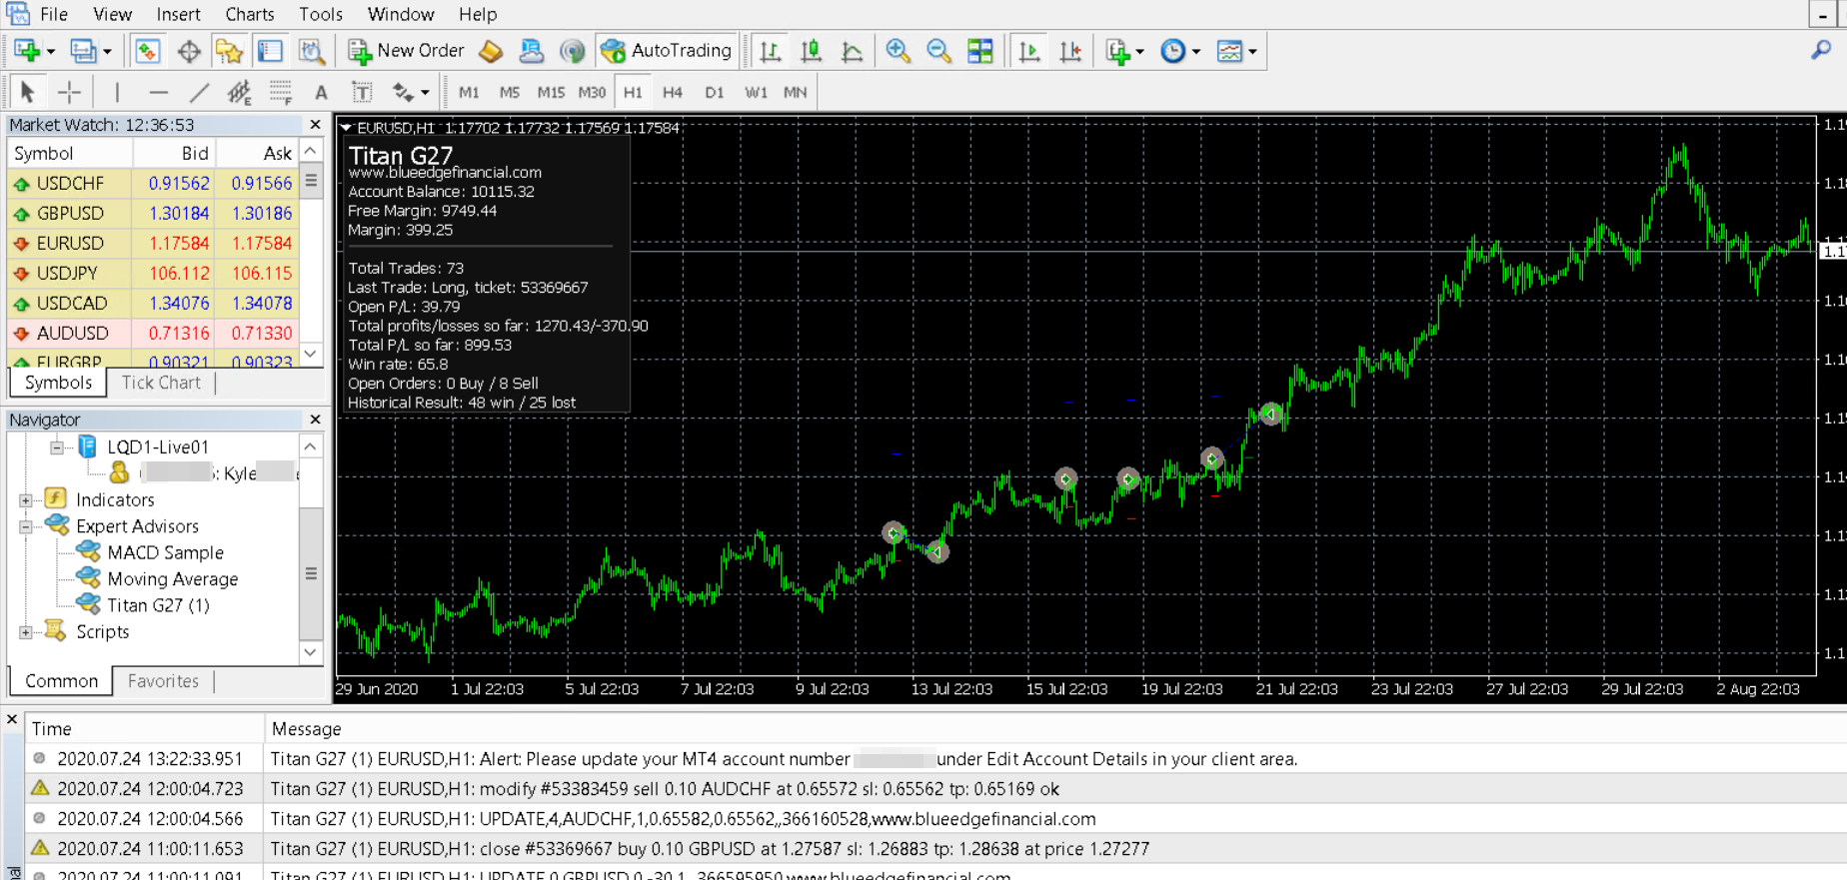The height and width of the screenshot is (880, 1847).
Task: Switch to Bar Chart view
Action: pos(771,51)
